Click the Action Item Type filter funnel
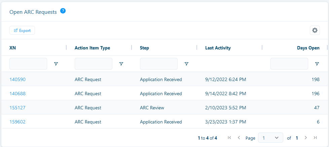Viewport: 329px width, 147px height. tap(121, 64)
